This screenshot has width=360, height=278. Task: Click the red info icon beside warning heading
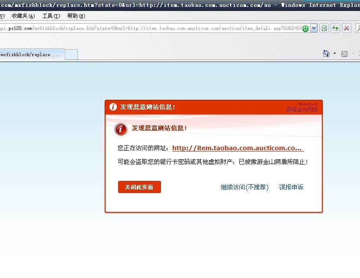tap(121, 129)
